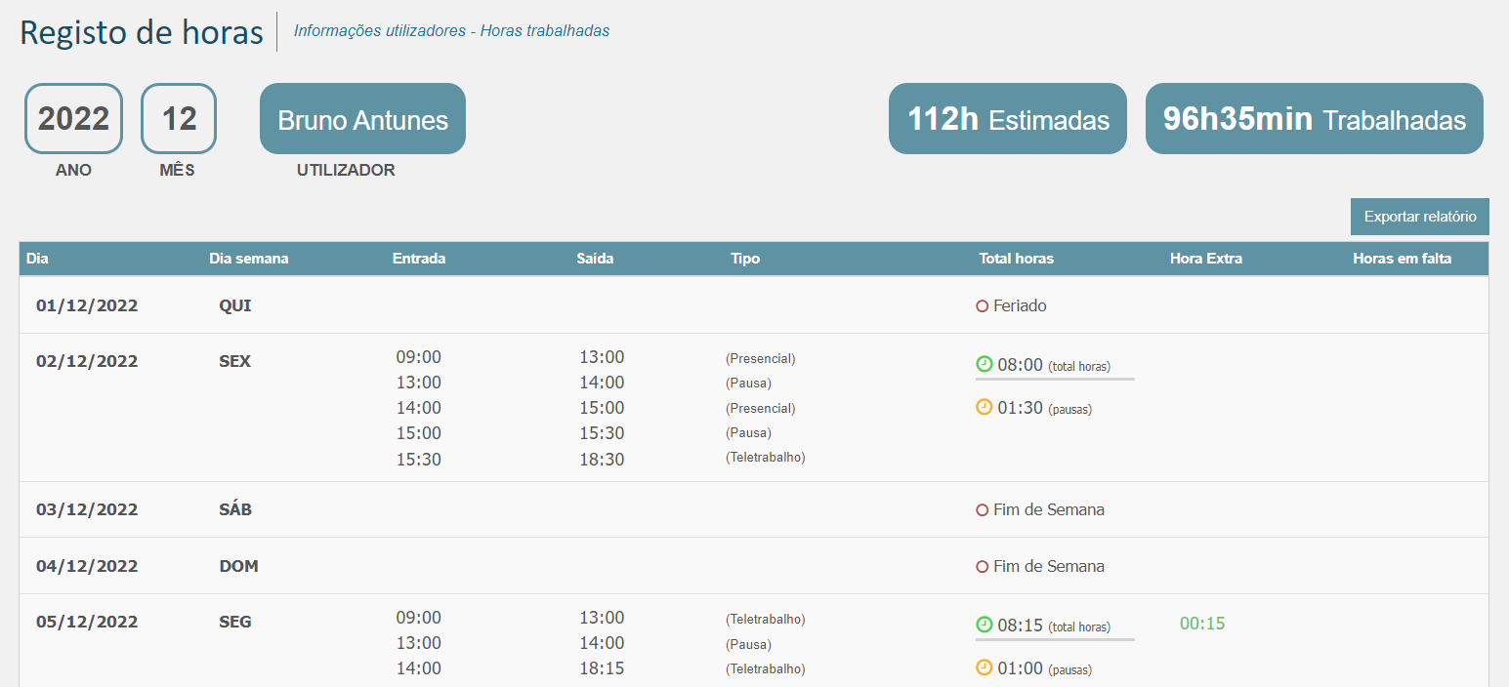Open the user selector Bruno Antunes
This screenshot has width=1509, height=687.
pos(362,119)
